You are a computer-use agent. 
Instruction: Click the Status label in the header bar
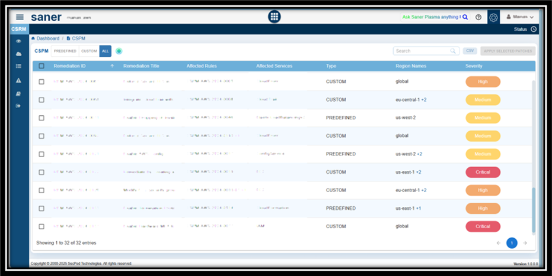(521, 29)
